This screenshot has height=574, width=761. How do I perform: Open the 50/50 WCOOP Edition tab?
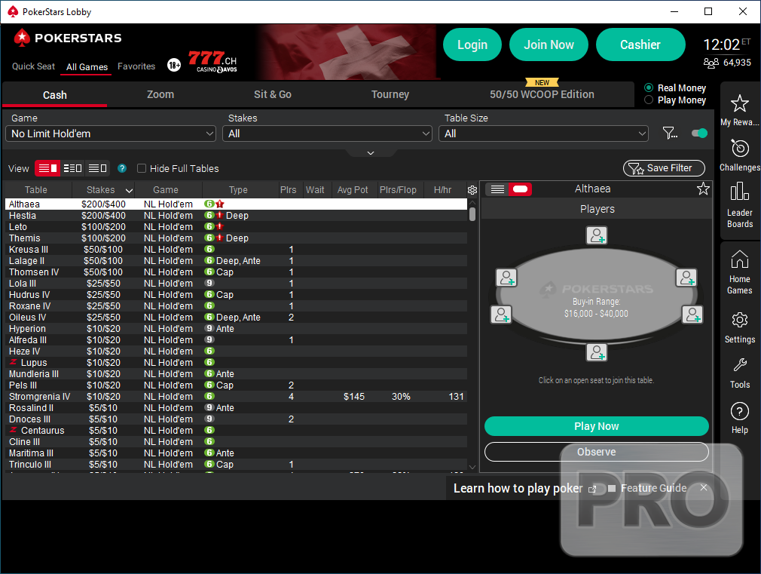(x=542, y=94)
